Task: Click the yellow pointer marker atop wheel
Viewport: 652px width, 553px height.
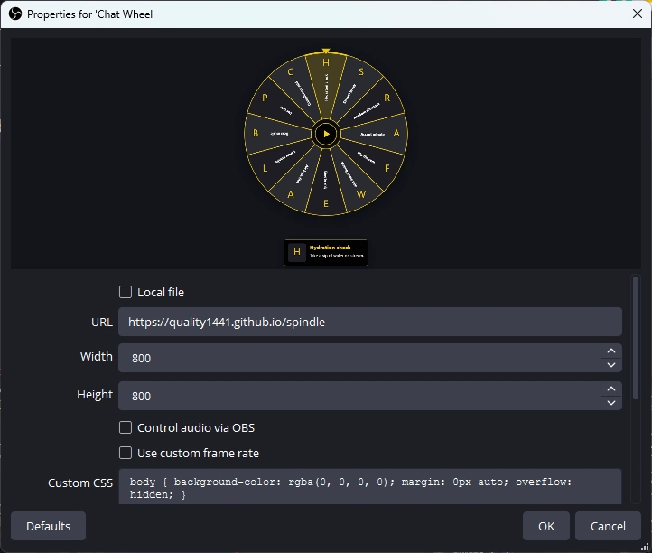Action: pyautogui.click(x=326, y=51)
